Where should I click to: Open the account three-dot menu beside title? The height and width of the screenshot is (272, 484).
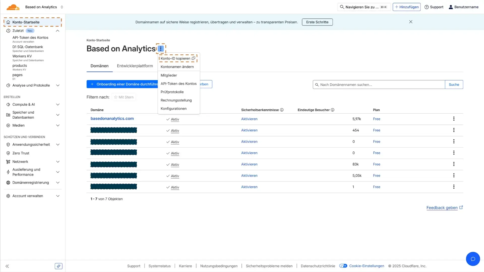click(x=161, y=49)
